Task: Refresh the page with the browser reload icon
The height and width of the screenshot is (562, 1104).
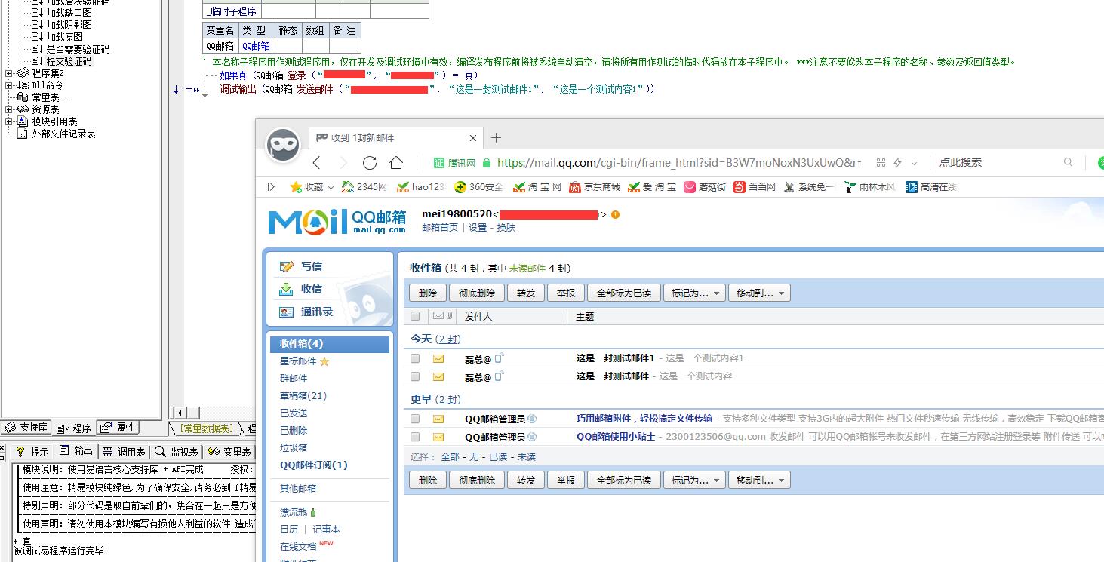Action: (x=369, y=162)
